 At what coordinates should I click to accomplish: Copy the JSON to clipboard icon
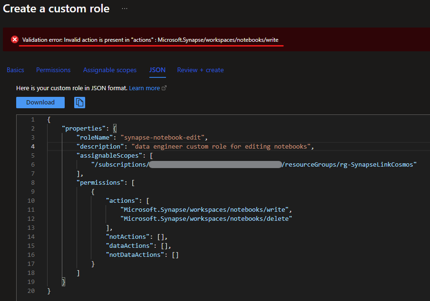[79, 103]
